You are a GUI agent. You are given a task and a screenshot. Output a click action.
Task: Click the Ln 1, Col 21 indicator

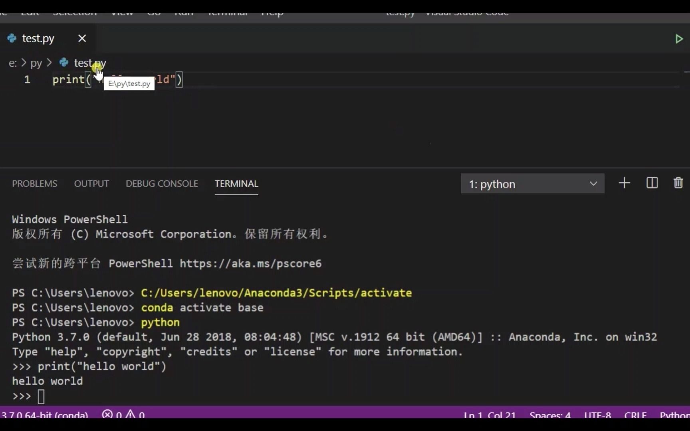point(489,415)
